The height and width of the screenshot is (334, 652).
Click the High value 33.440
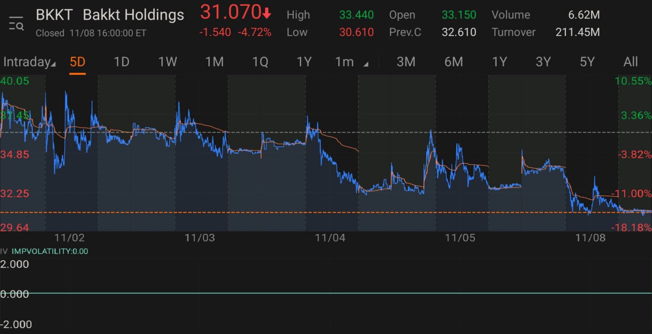coord(356,15)
